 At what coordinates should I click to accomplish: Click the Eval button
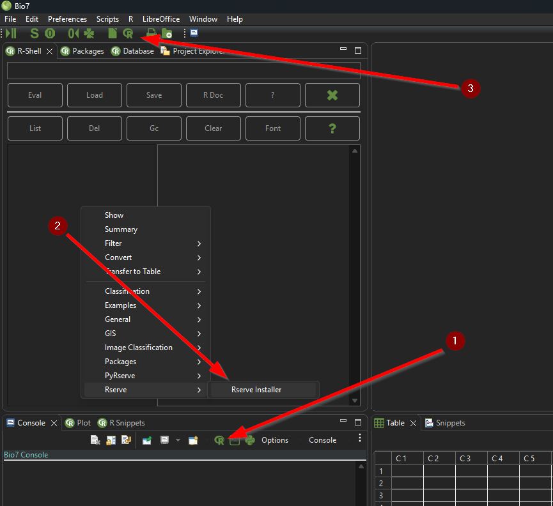tap(35, 95)
